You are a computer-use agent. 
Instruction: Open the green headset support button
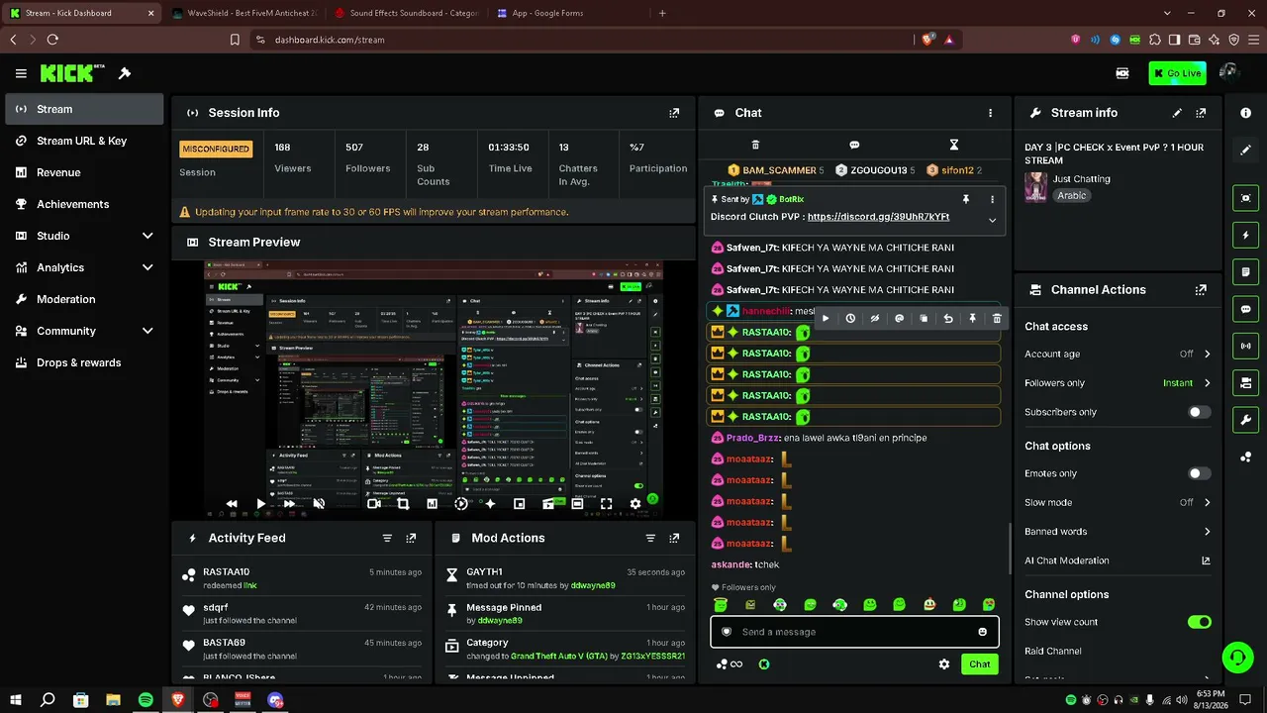1237,658
